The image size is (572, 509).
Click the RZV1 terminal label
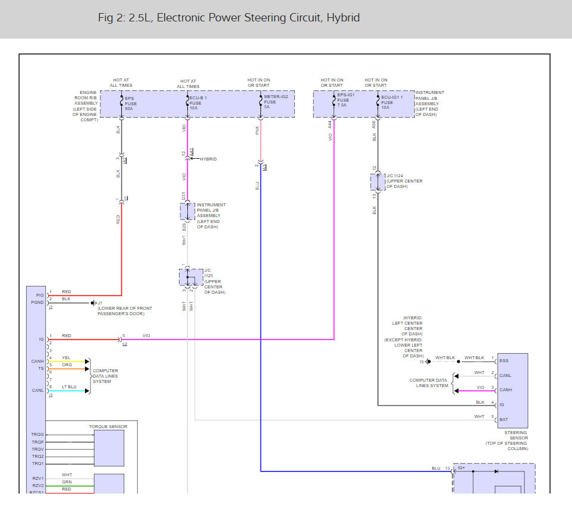pos(38,478)
